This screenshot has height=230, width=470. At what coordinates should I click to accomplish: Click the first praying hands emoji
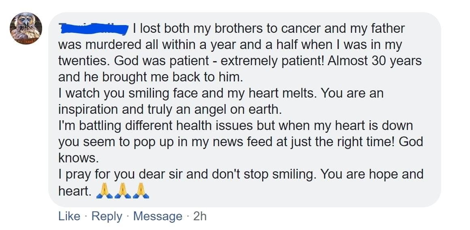104,191
